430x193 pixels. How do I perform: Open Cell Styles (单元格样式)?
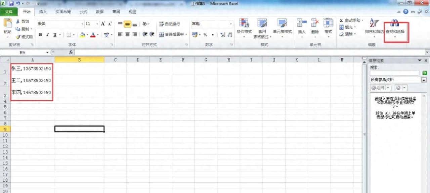point(282,27)
